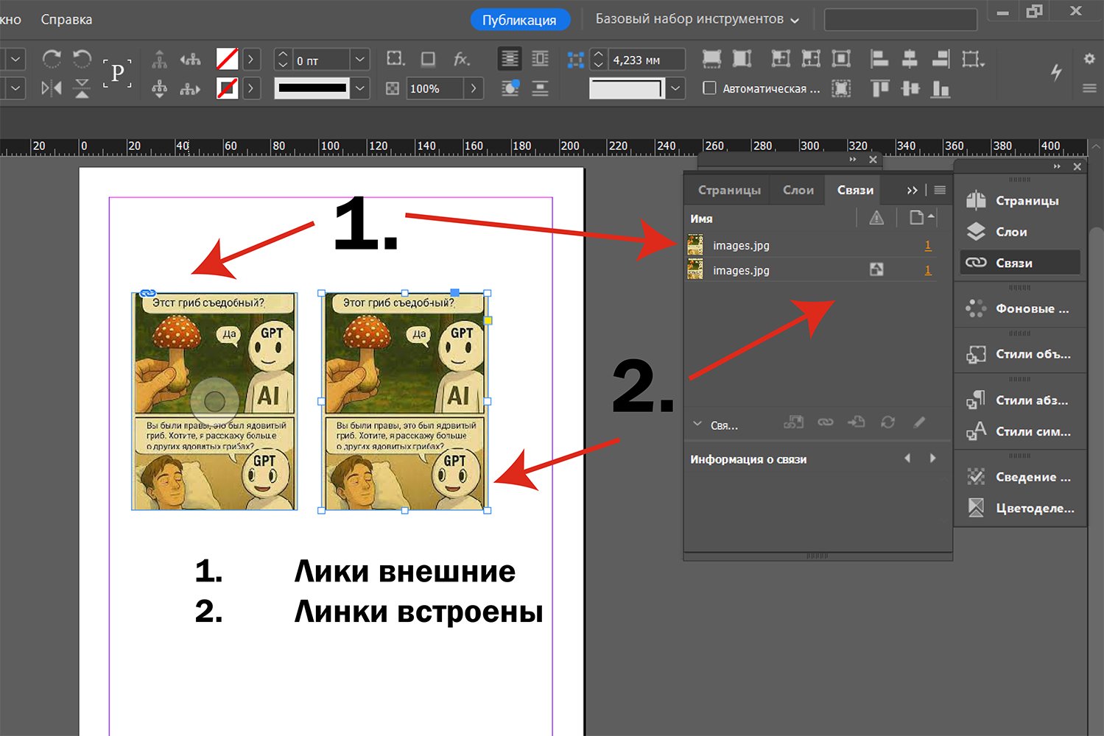Image resolution: width=1104 pixels, height=736 pixels.
Task: Collapse the Свя... link info expander
Action: point(697,425)
